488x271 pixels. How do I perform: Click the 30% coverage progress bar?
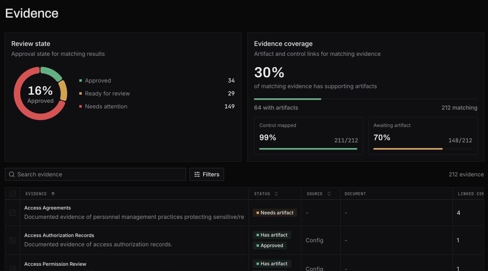tap(366, 99)
